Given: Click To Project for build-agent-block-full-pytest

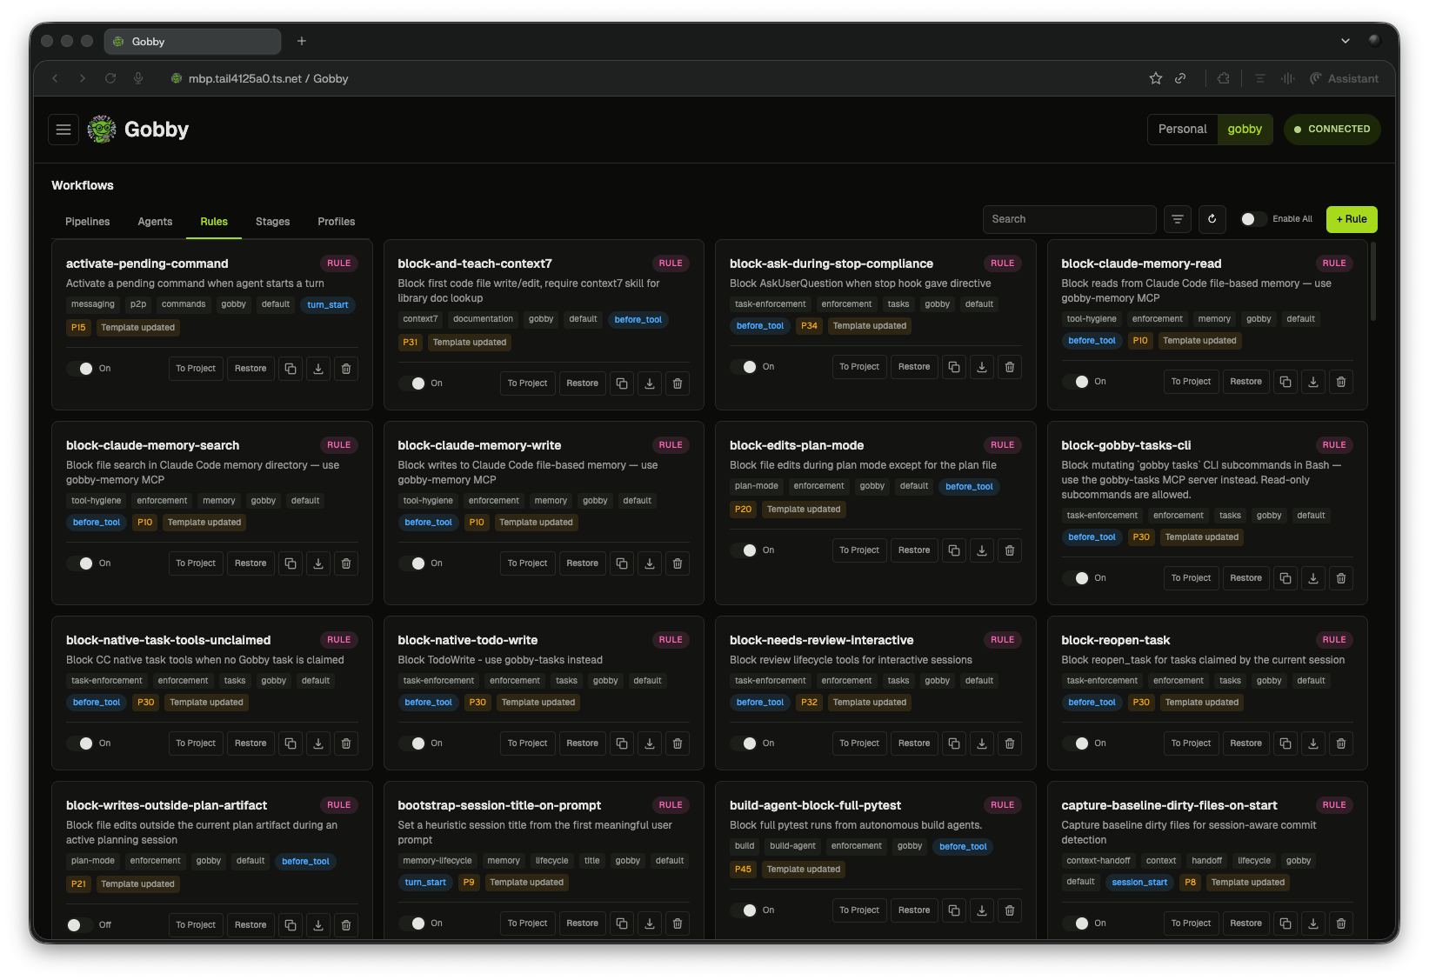Looking at the screenshot, I should pyautogui.click(x=859, y=910).
